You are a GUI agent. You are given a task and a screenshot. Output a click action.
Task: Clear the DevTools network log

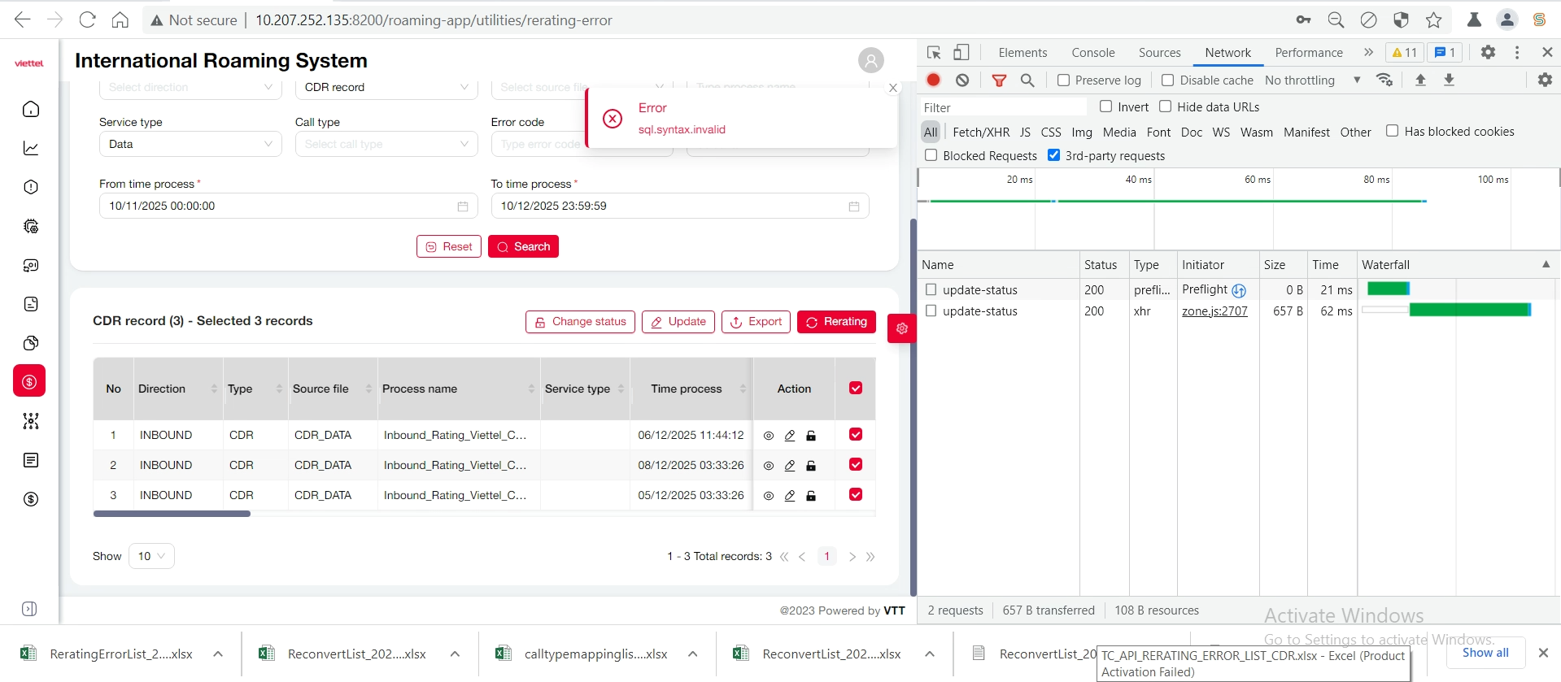pyautogui.click(x=962, y=80)
